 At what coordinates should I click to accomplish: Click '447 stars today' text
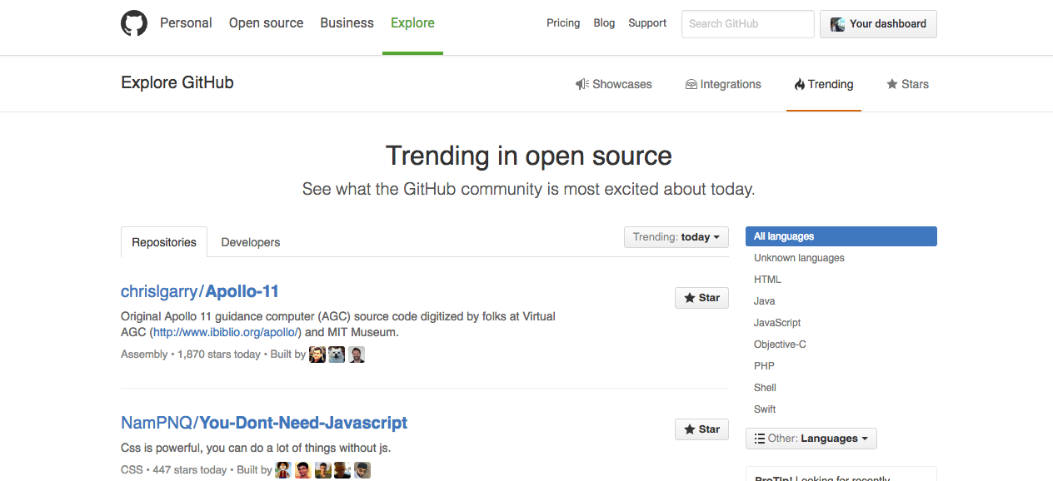point(190,470)
